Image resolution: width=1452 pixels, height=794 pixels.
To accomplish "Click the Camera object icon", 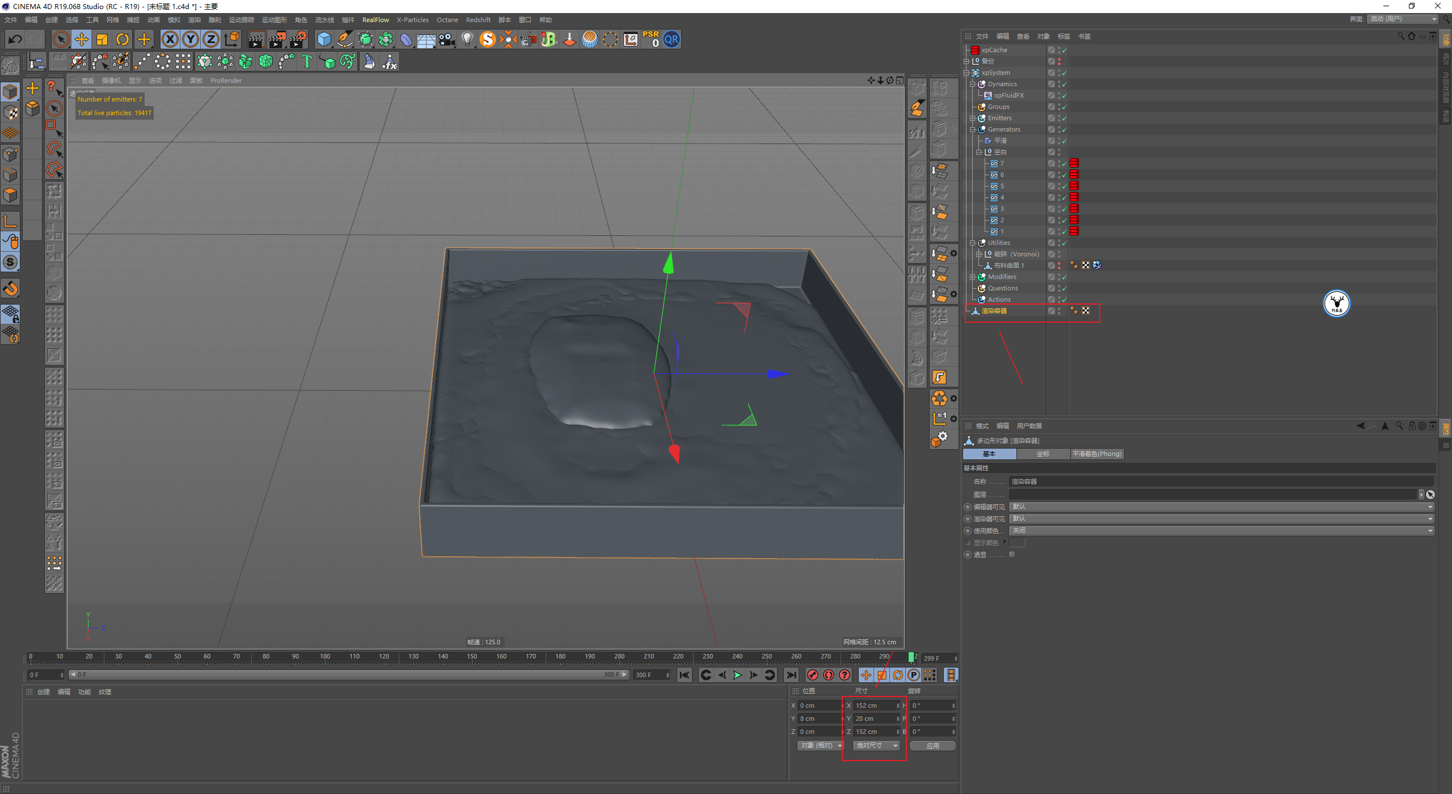I will click(x=447, y=40).
